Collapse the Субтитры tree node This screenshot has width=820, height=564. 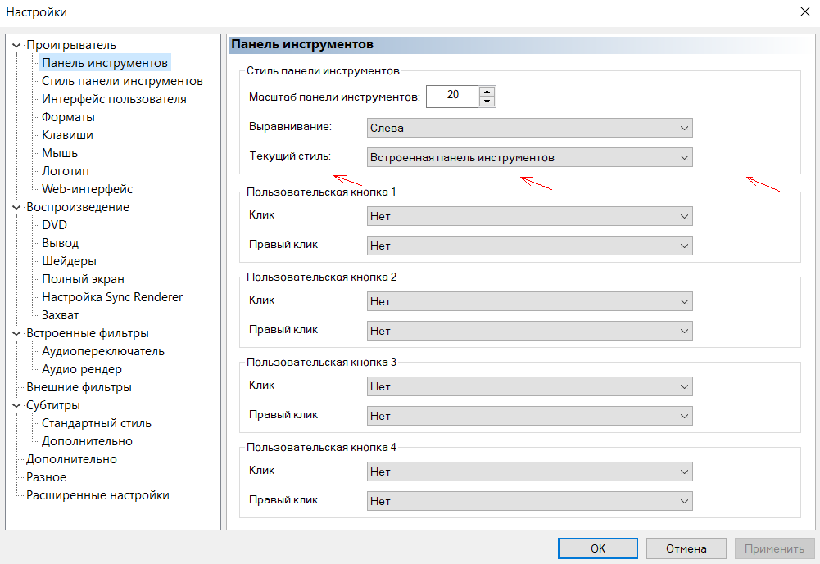16,405
